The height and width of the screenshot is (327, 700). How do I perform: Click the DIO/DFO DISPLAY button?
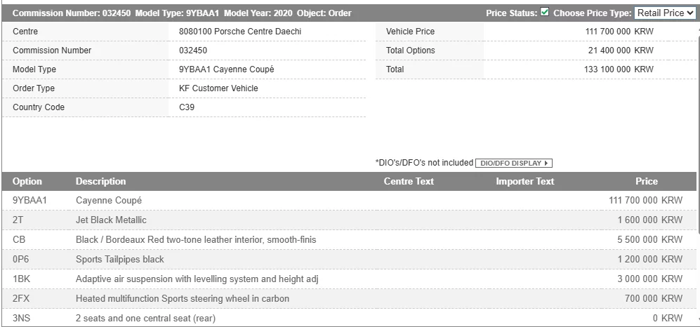coord(514,163)
